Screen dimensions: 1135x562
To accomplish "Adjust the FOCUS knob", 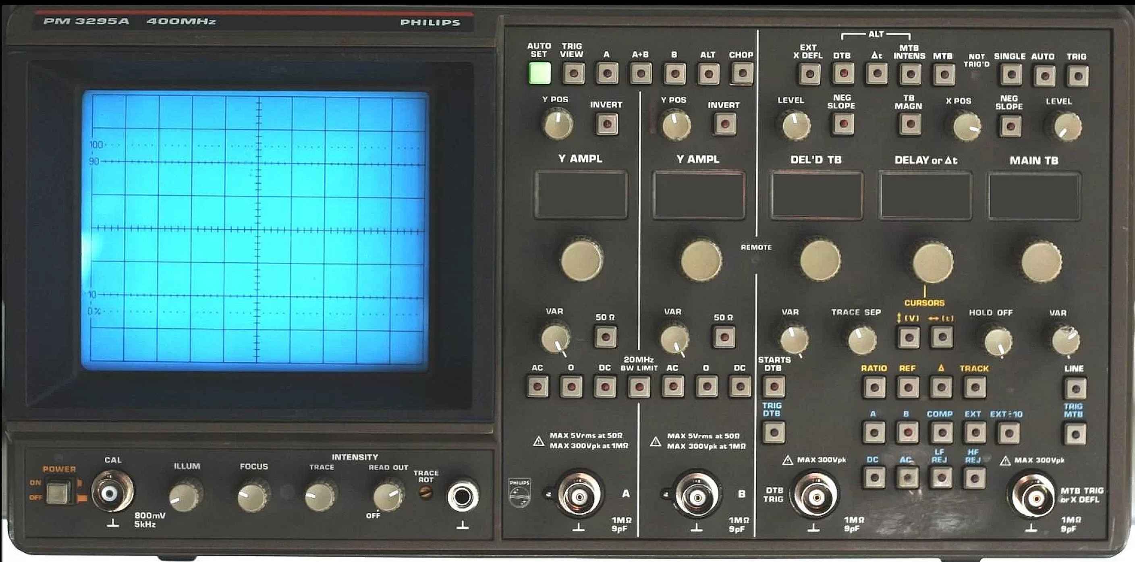I will click(253, 497).
